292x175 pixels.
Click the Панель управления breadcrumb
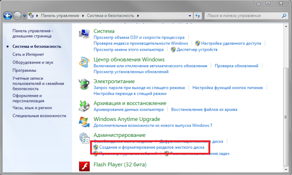pyautogui.click(x=60, y=16)
